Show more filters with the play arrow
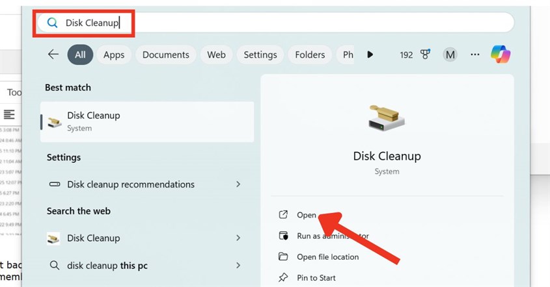Viewport: 550px width, 287px height. coord(370,55)
